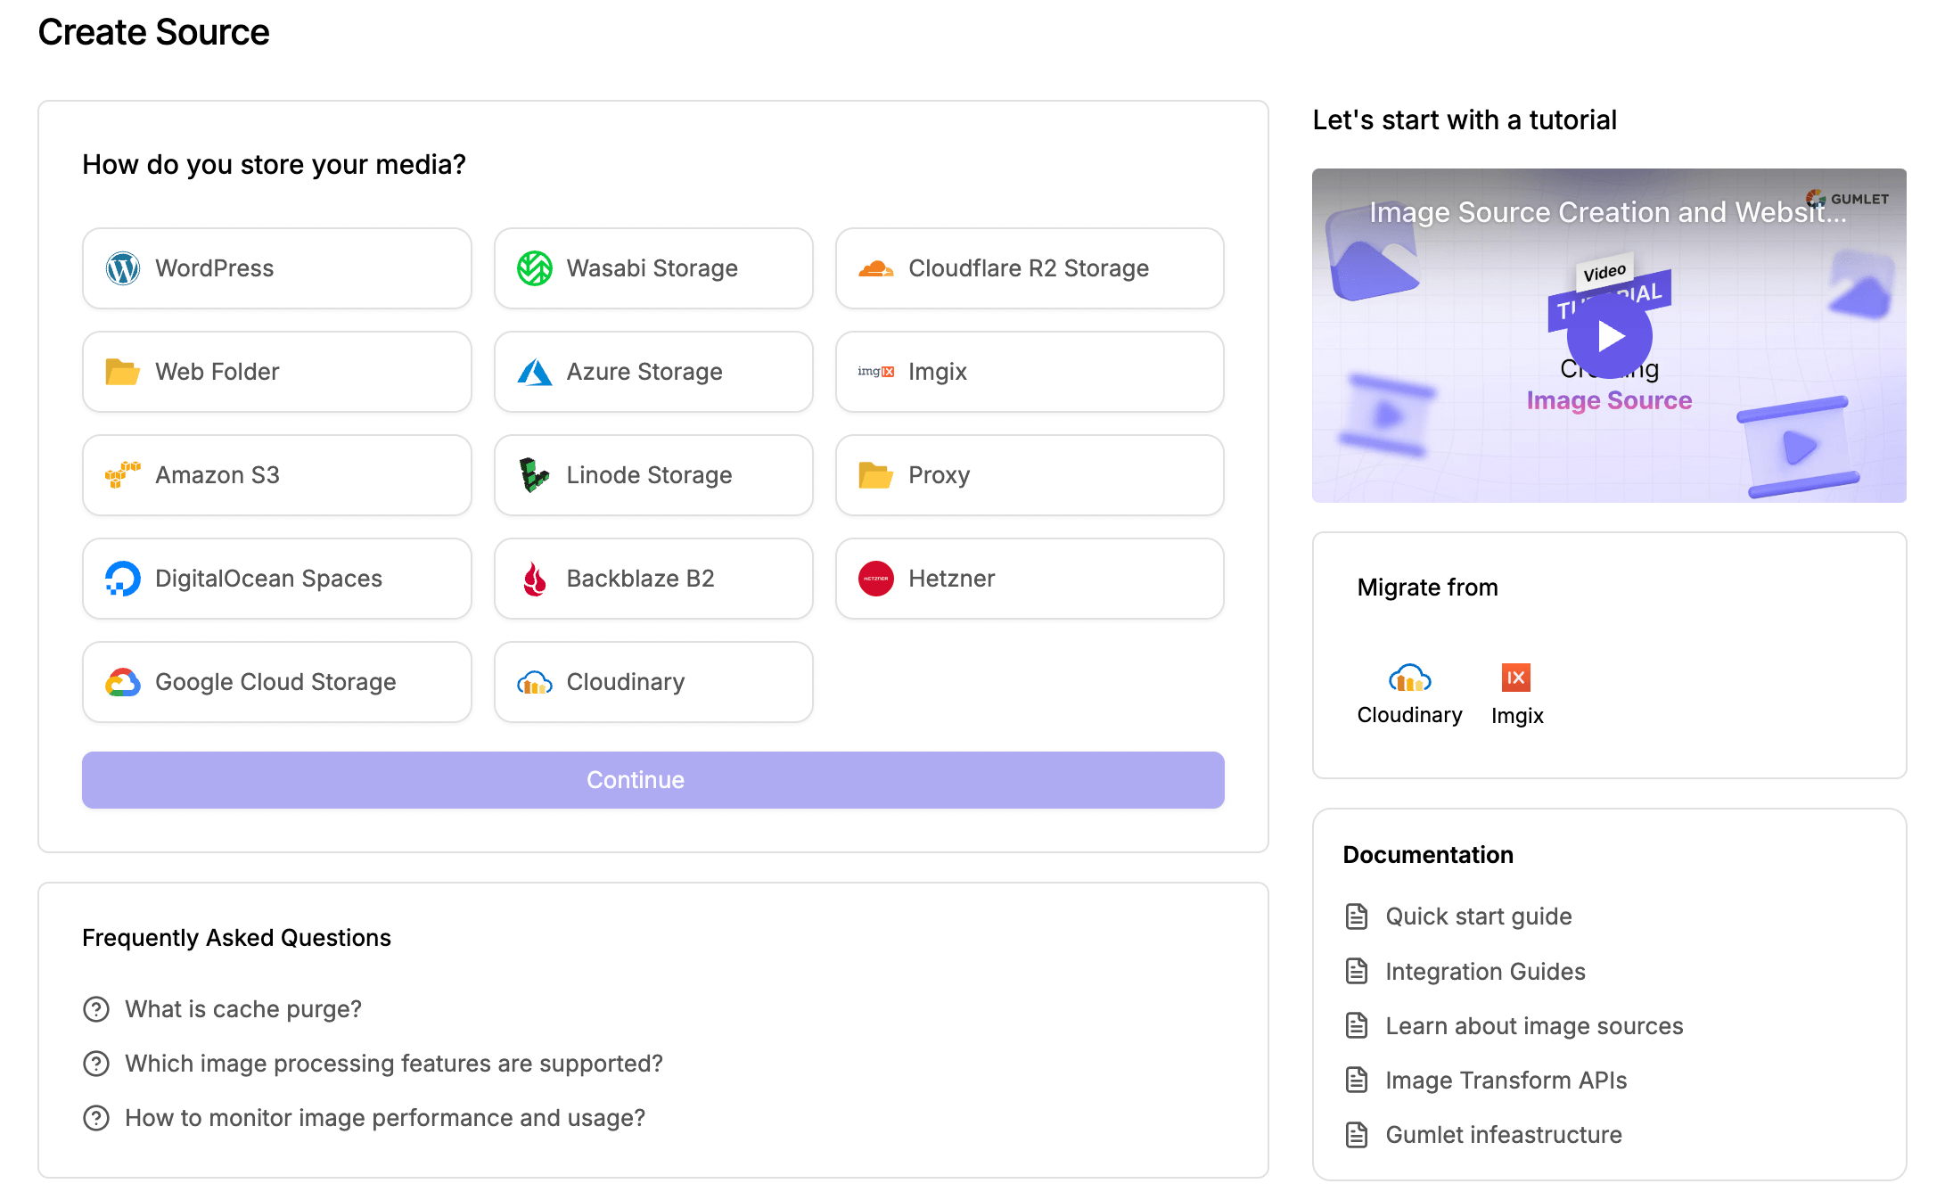Screen dimensions: 1945x1200
Task: Choose Hetzner label
Action: (x=952, y=579)
